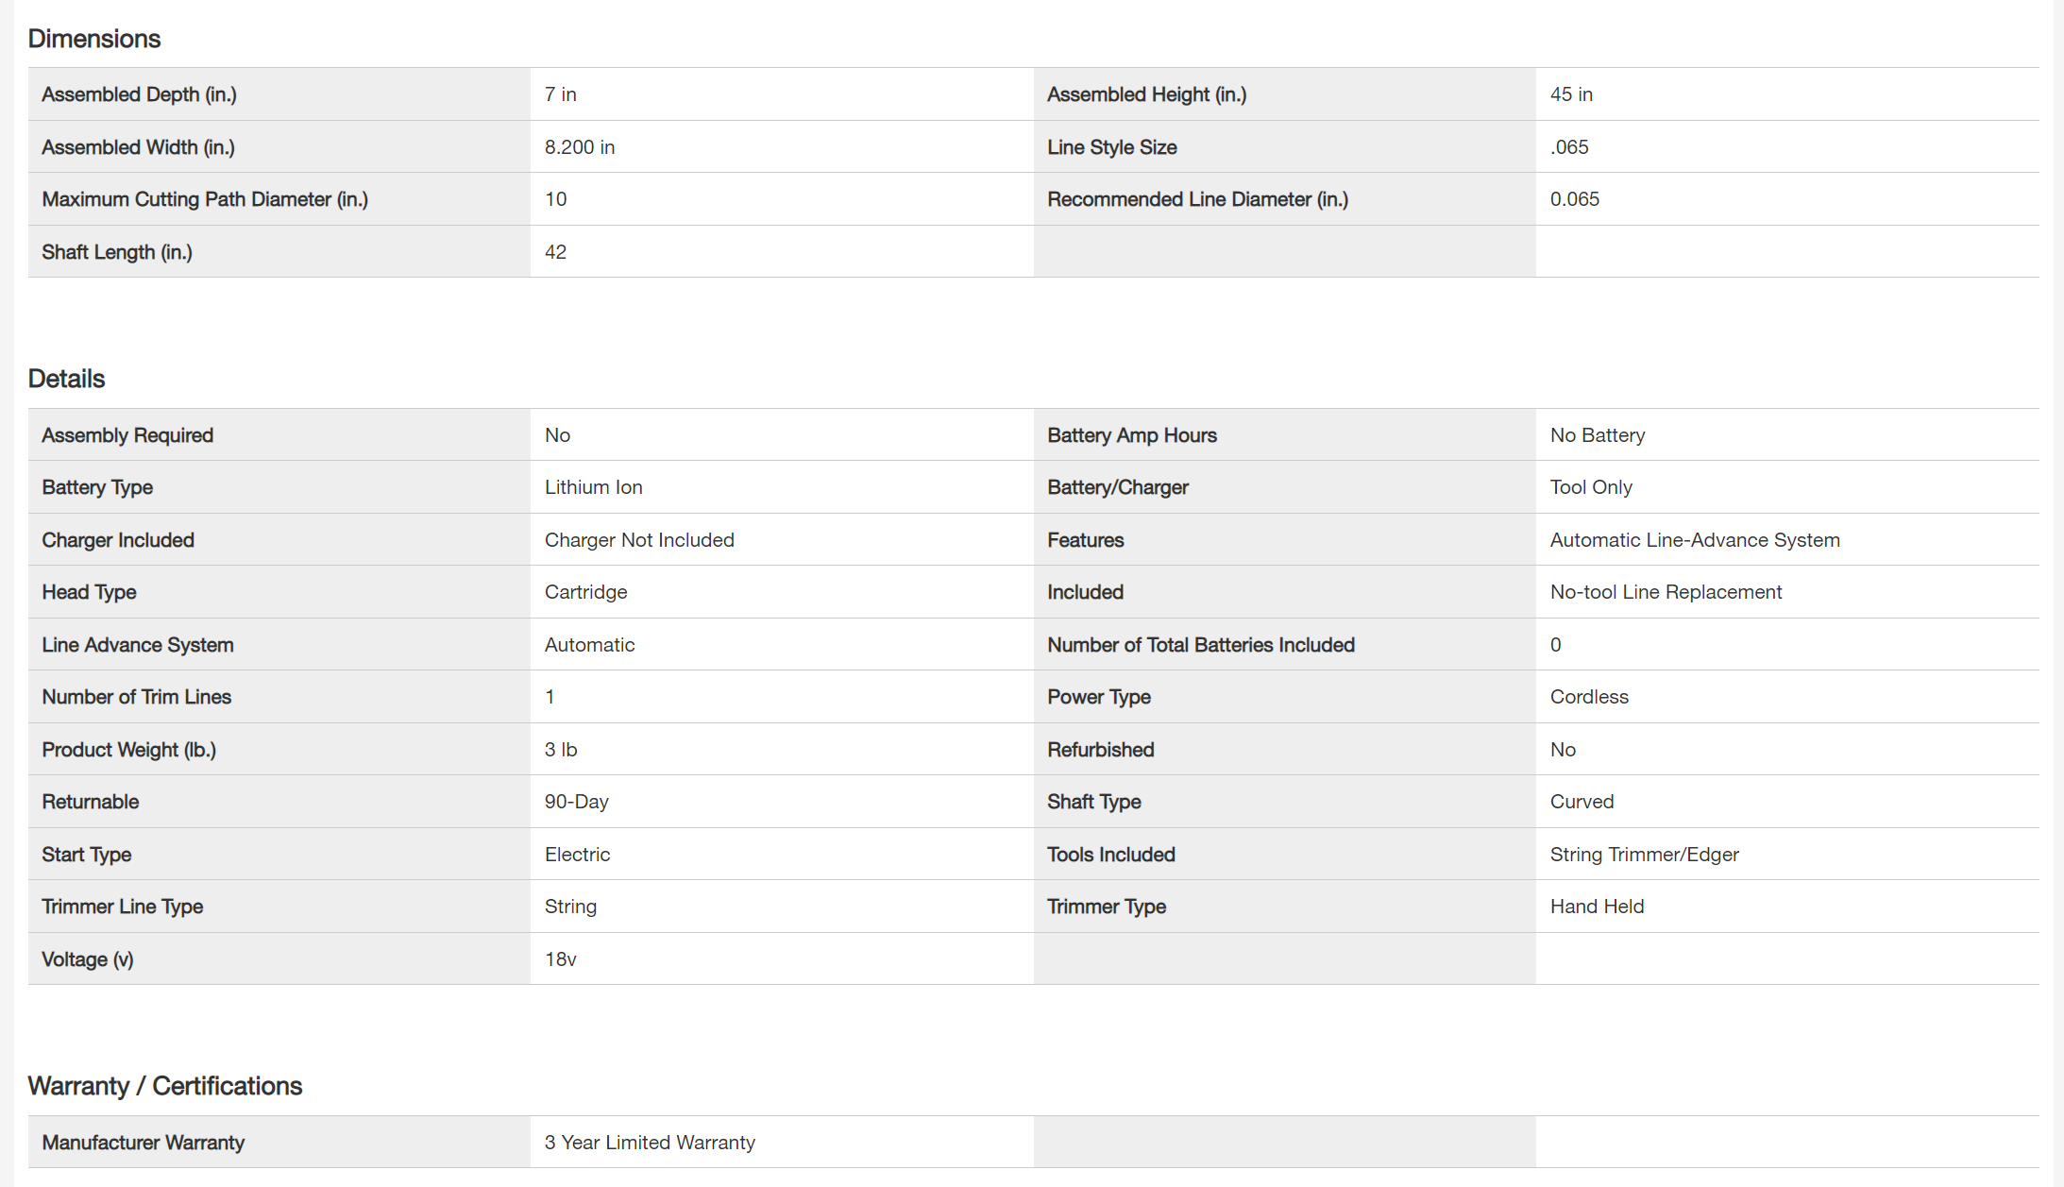This screenshot has width=2064, height=1187.
Task: Select the Assembled Depth (in.) label
Action: tap(139, 94)
